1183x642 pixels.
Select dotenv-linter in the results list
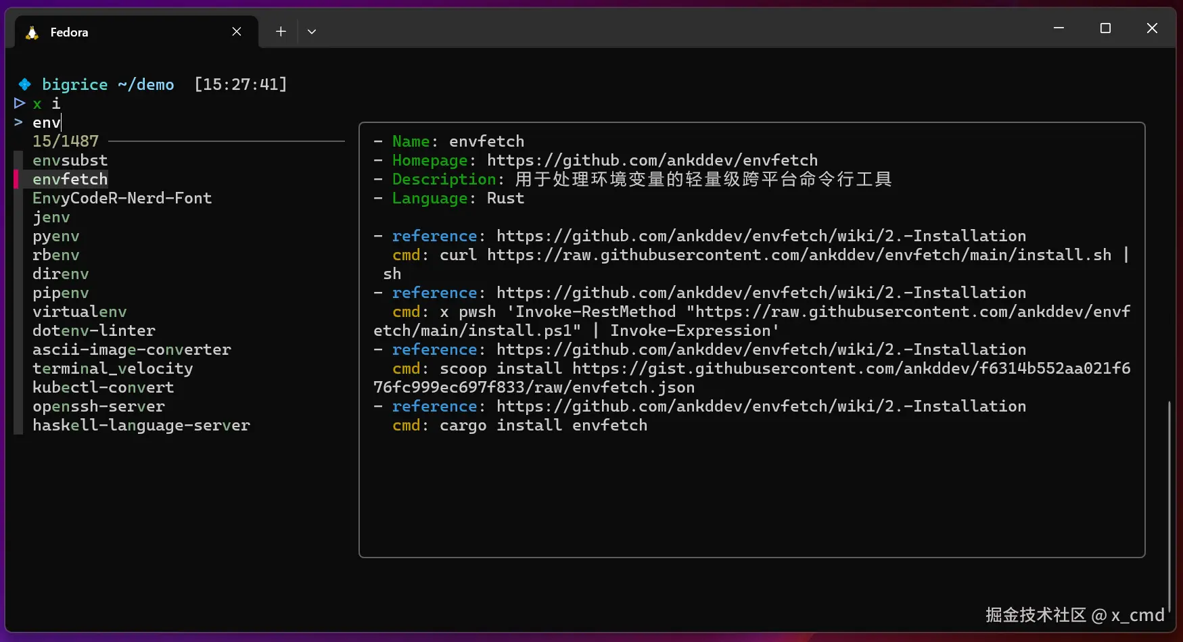tap(94, 330)
